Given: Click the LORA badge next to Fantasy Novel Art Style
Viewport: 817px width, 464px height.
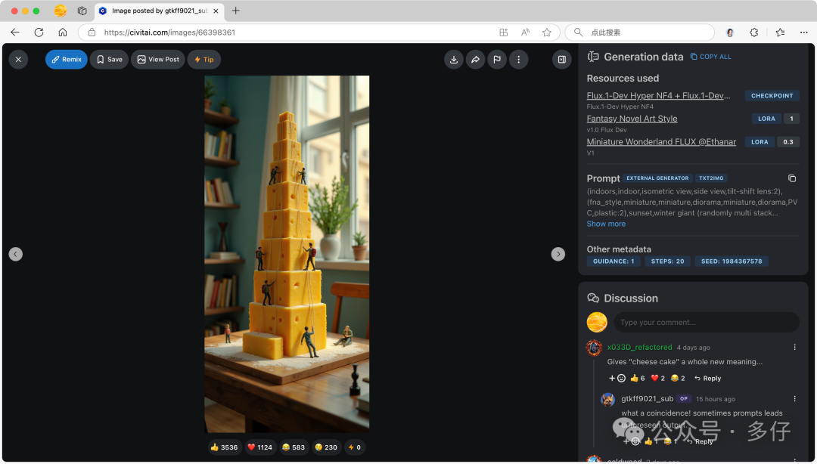Looking at the screenshot, I should pos(766,119).
